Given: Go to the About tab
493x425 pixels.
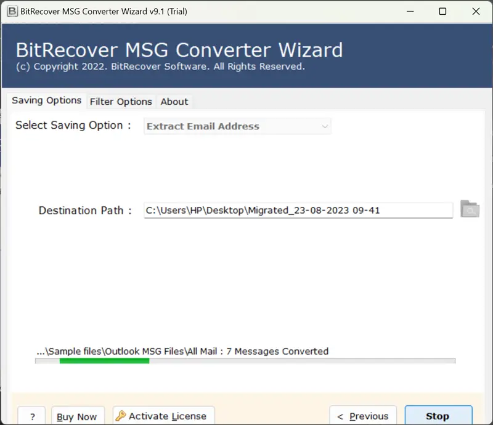Looking at the screenshot, I should coord(174,102).
